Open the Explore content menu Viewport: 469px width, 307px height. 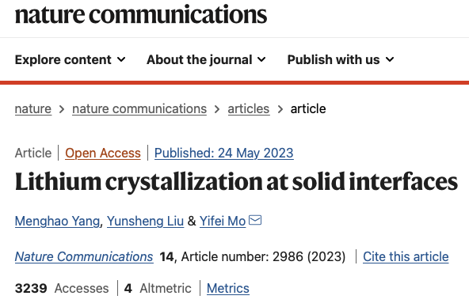click(71, 59)
